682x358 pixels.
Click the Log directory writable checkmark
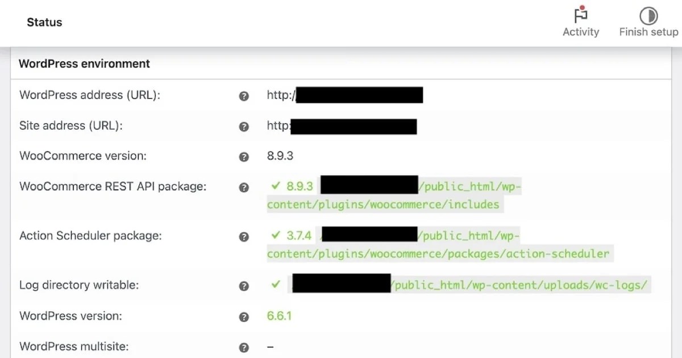click(276, 284)
